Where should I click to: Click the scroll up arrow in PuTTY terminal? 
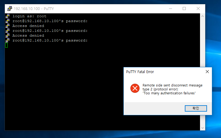[202, 16]
